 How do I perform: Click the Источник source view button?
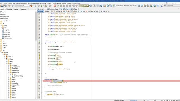pos(40,11)
